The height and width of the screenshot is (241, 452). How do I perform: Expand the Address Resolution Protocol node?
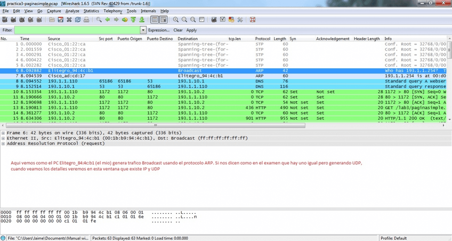3,143
